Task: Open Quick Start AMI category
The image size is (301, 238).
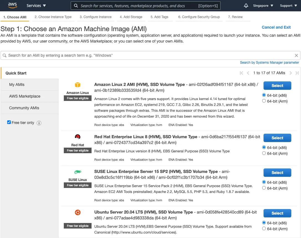Action: [x=30, y=73]
